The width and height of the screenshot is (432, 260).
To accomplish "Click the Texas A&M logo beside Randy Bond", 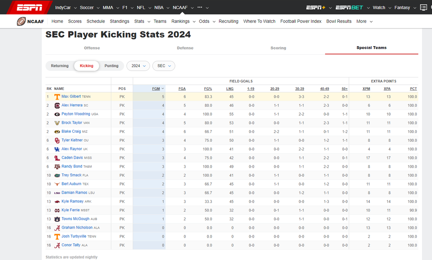I will pos(57,167).
